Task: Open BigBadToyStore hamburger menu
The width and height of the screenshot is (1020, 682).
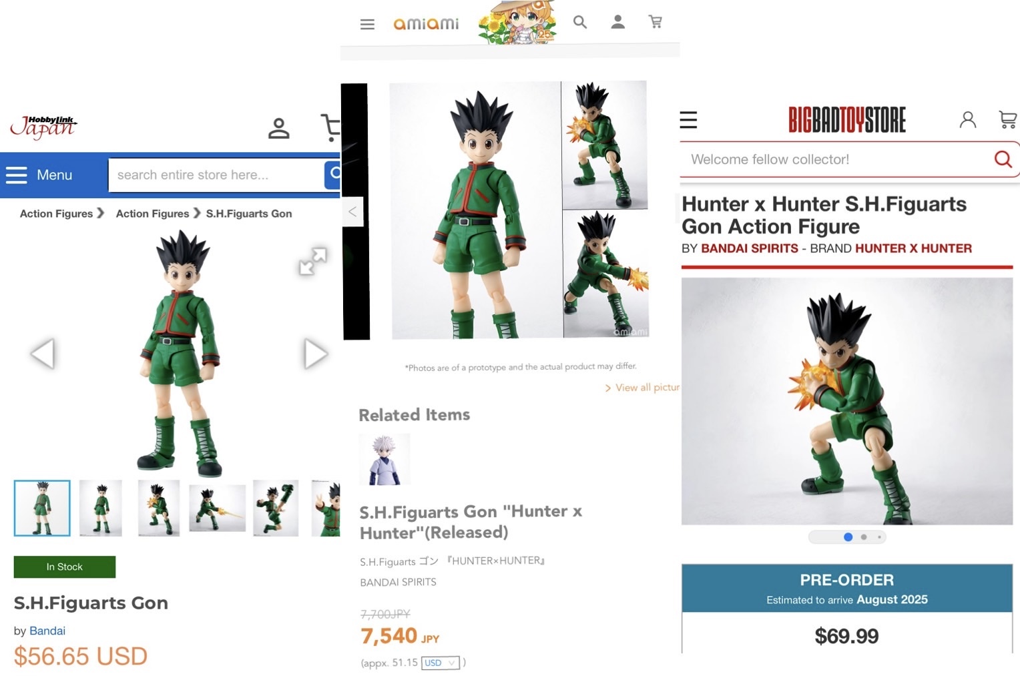Action: point(688,120)
